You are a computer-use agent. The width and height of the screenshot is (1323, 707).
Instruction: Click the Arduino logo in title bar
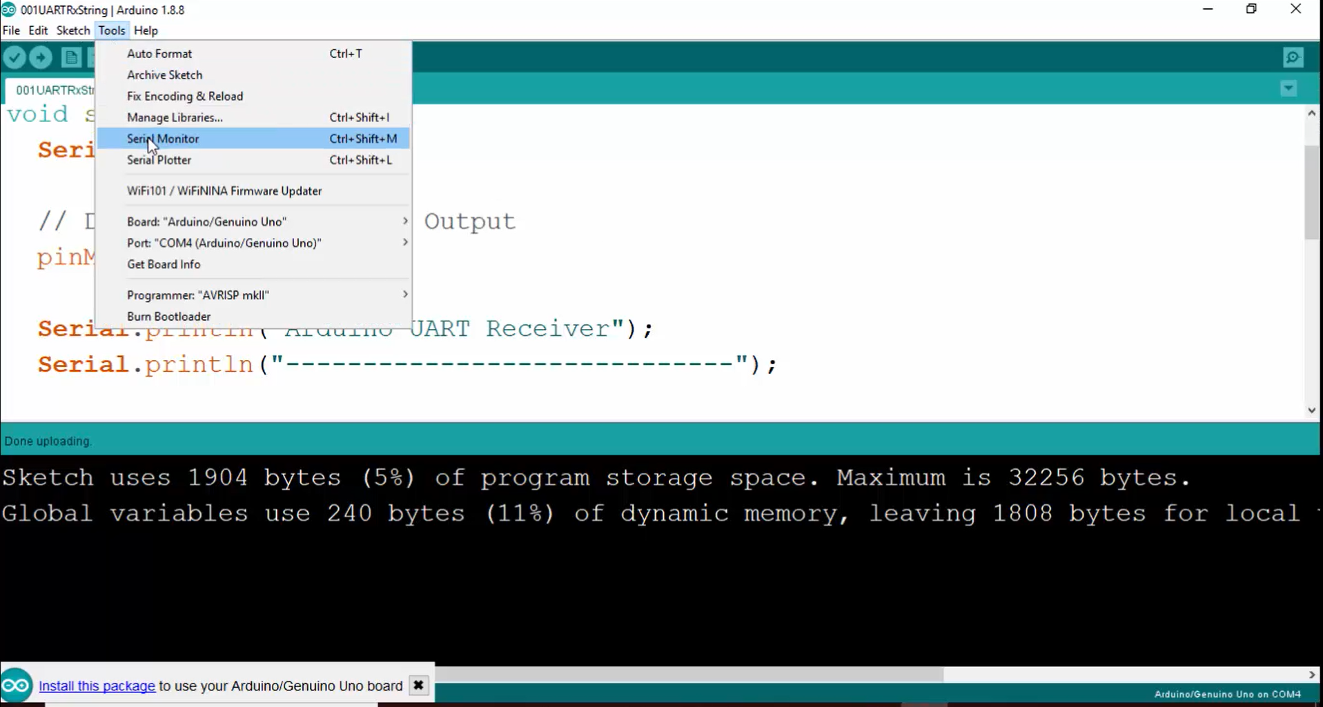click(8, 10)
